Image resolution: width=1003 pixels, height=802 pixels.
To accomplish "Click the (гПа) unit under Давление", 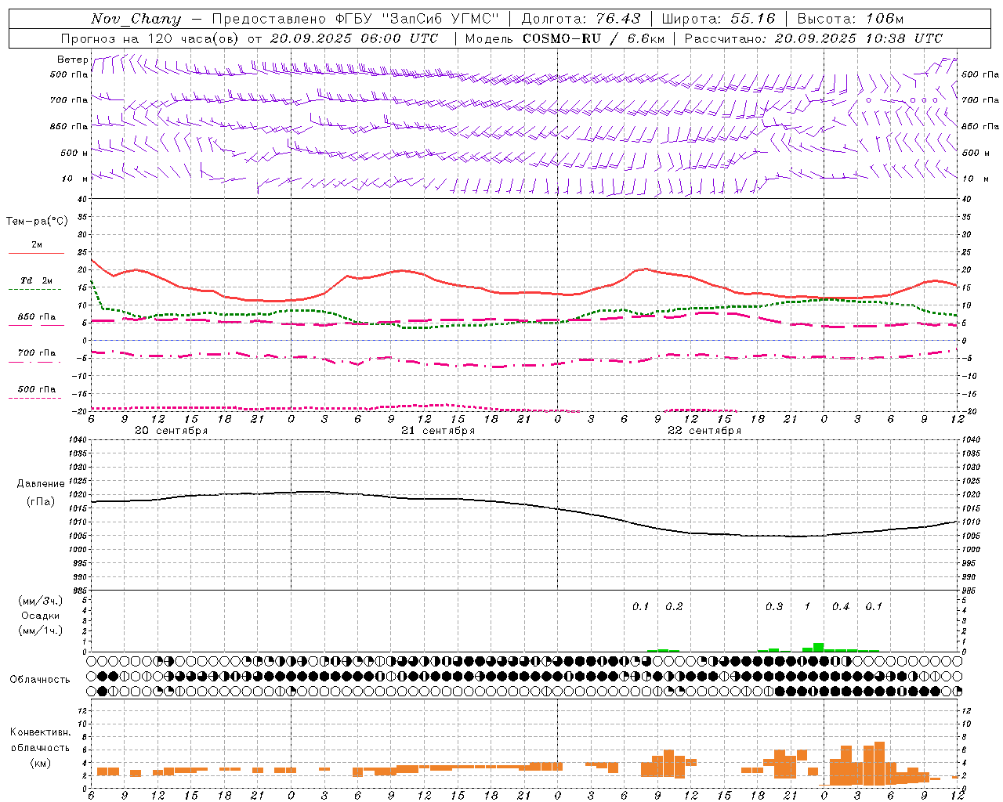I will (41, 502).
